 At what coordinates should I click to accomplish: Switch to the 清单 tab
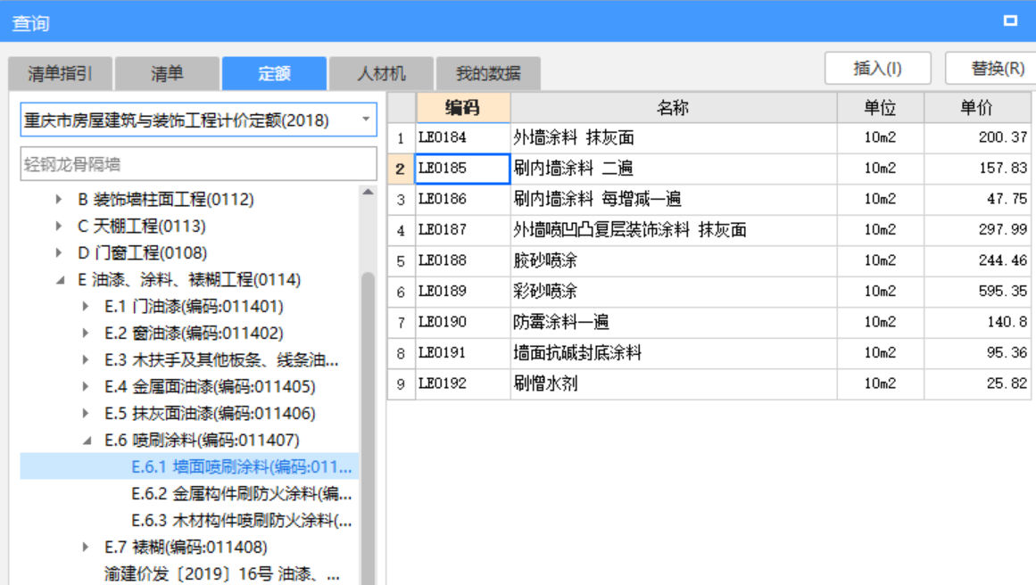(x=167, y=73)
